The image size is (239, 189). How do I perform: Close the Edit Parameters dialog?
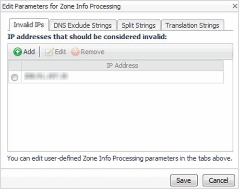[235, 6]
